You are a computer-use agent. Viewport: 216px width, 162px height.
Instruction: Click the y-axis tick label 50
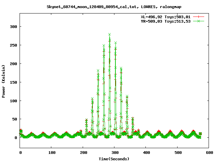tap(15, 119)
